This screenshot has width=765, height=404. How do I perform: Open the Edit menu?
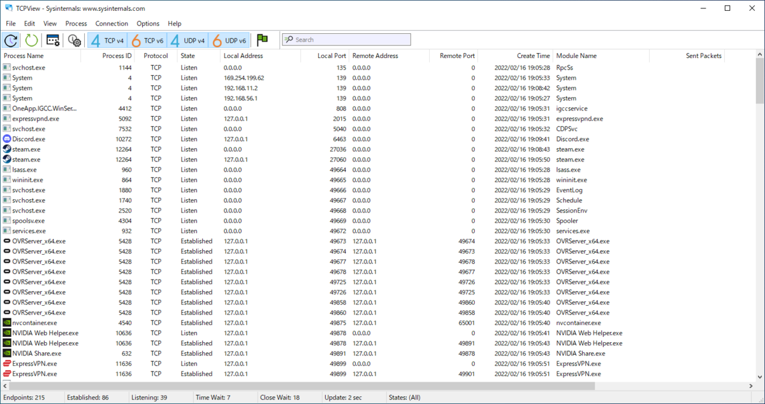(29, 24)
